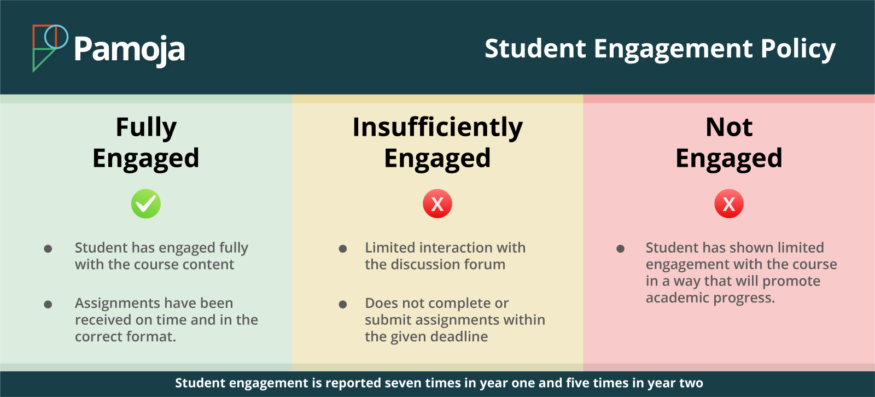The height and width of the screenshot is (397, 875).
Task: Click the green checkmark under Fully Engaged
Action: click(146, 204)
